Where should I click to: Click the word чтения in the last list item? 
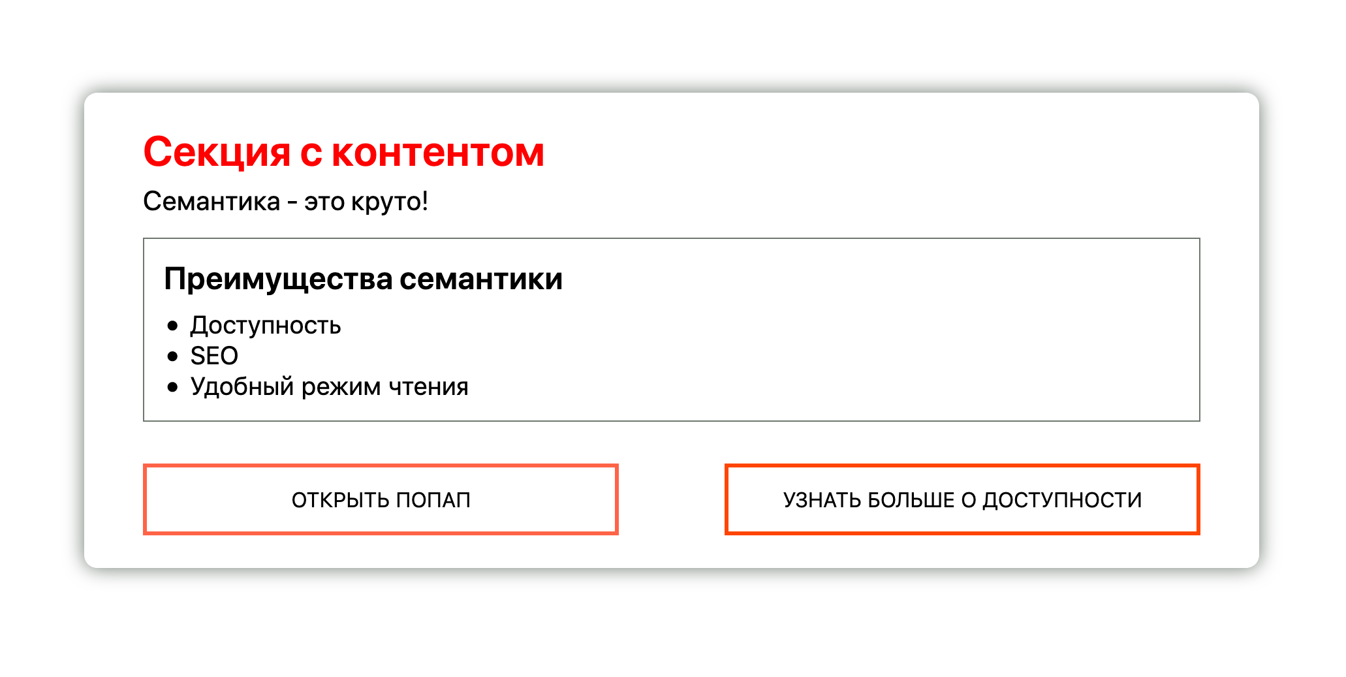(429, 387)
